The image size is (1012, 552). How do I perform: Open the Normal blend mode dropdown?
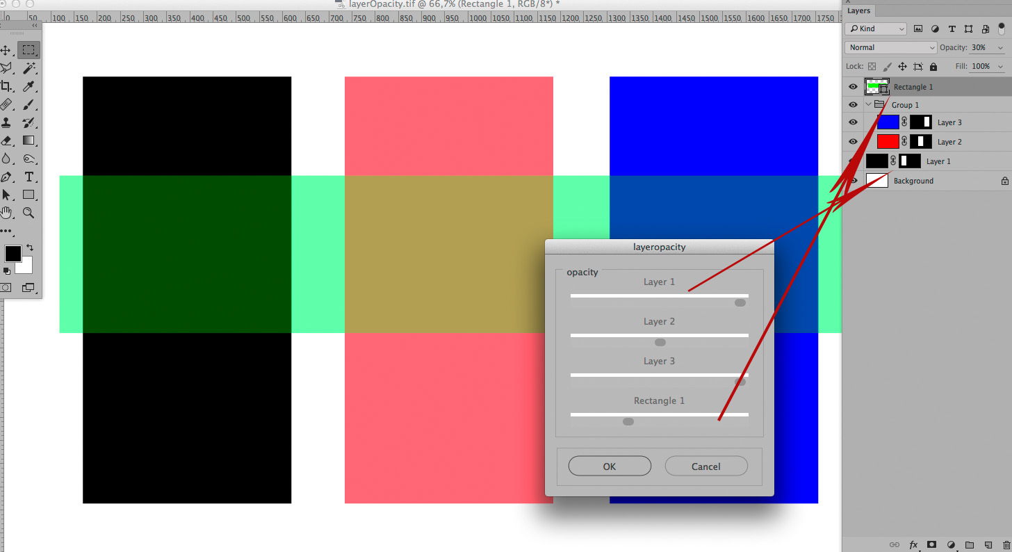point(891,47)
